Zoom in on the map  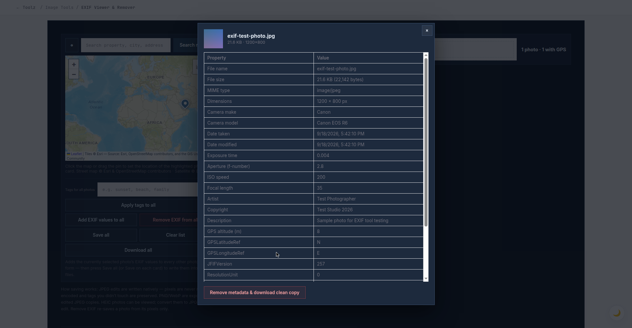click(x=73, y=64)
